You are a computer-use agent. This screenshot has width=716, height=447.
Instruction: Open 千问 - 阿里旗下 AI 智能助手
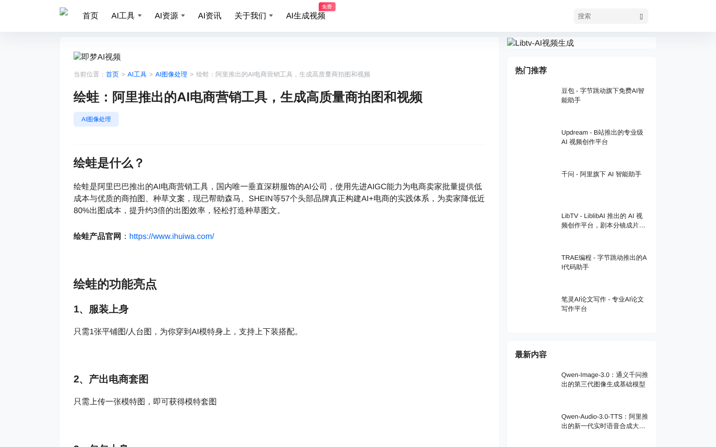pyautogui.click(x=601, y=174)
